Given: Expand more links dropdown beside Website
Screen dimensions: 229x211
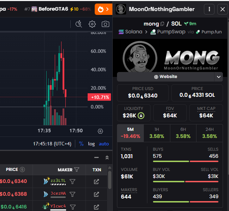Looking at the screenshot, I should [x=219, y=77].
